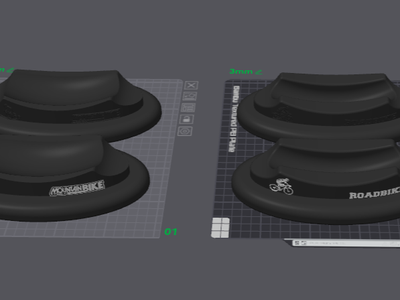Screen dimensions: 400x300
Task: Open plate 01 settings hexagon icon
Action: (185, 131)
